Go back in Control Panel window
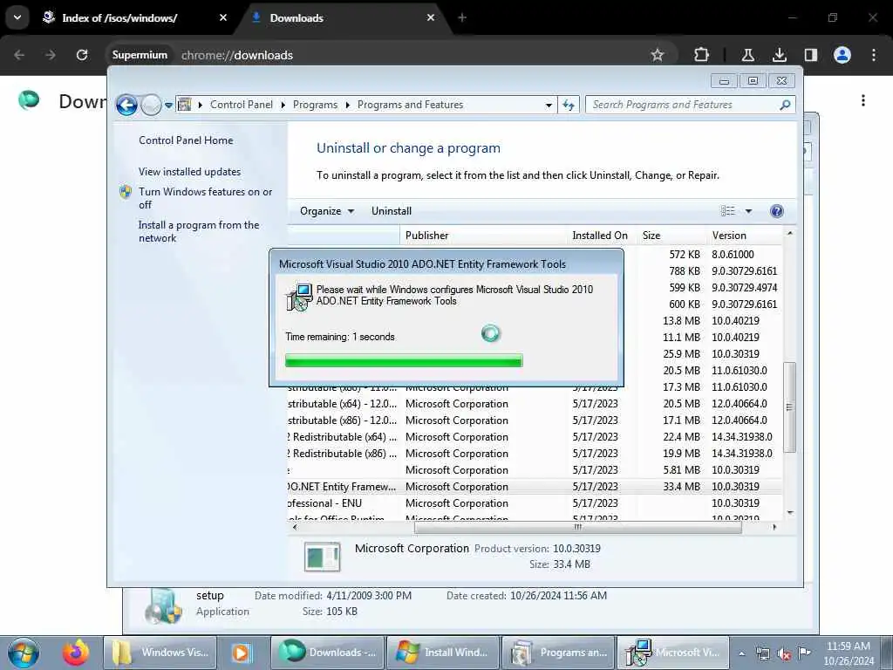 click(126, 105)
